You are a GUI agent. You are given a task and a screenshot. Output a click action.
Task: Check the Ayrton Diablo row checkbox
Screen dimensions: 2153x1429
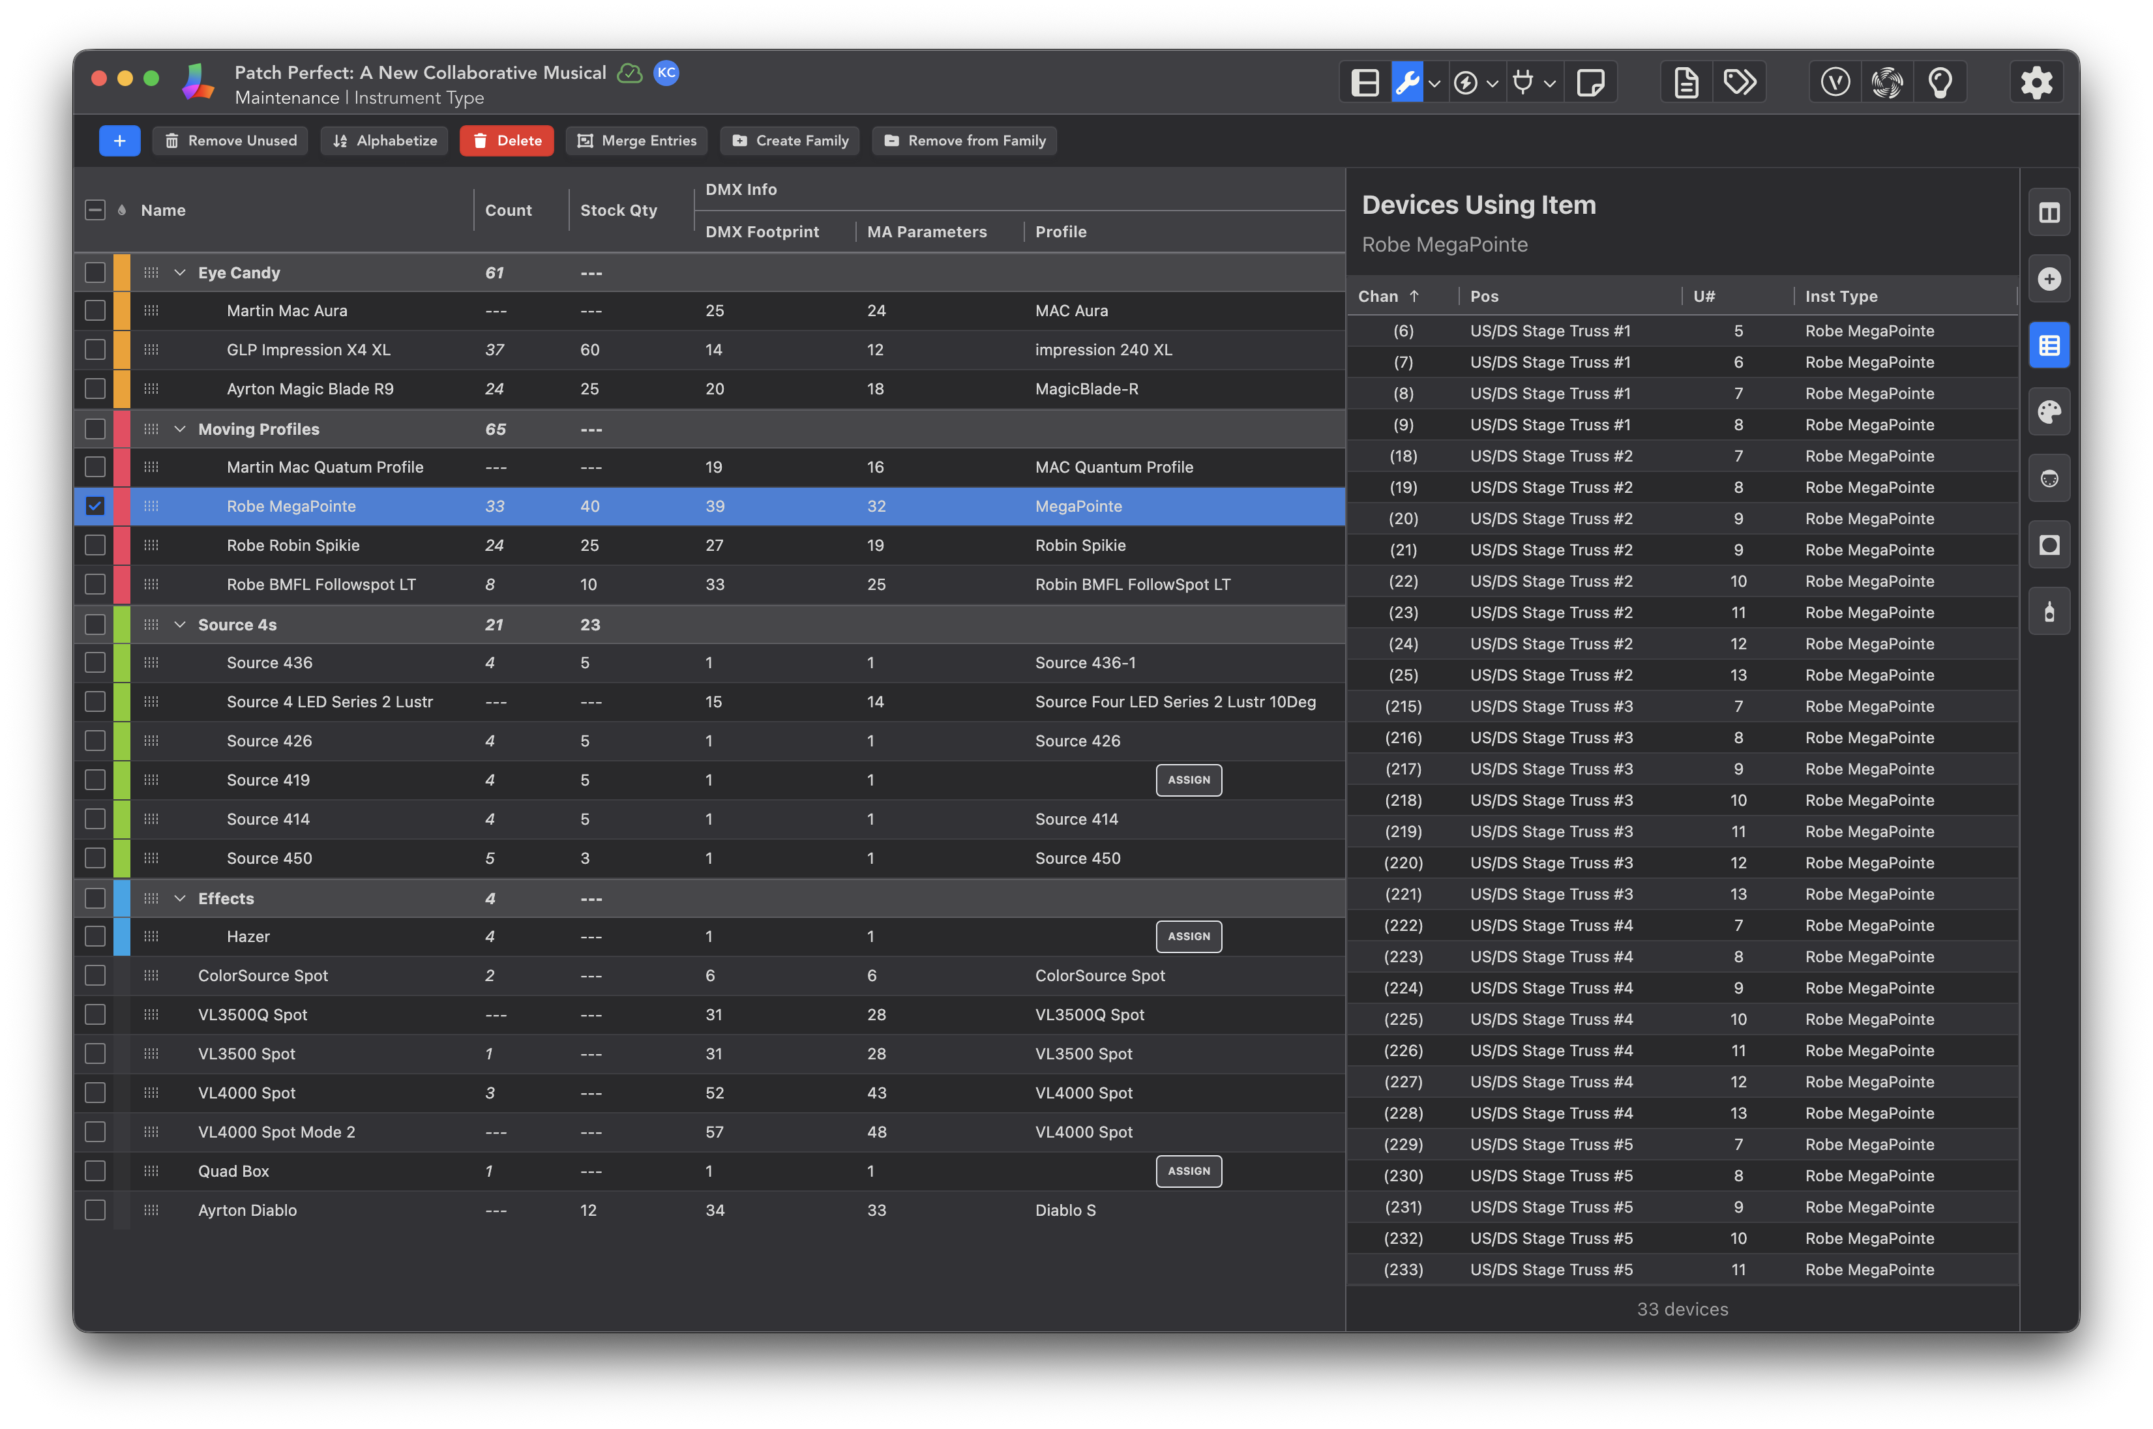tap(95, 1210)
